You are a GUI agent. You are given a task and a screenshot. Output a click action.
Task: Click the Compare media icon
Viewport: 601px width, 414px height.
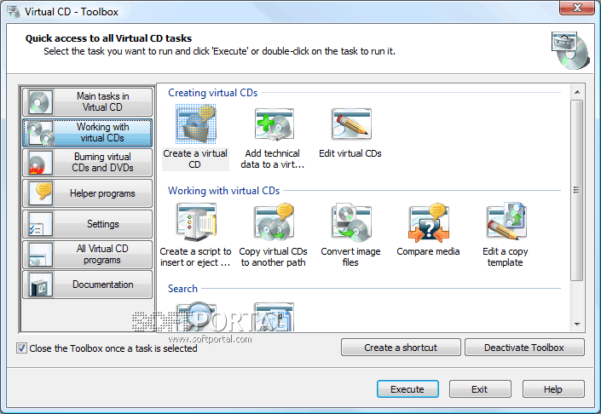428,223
